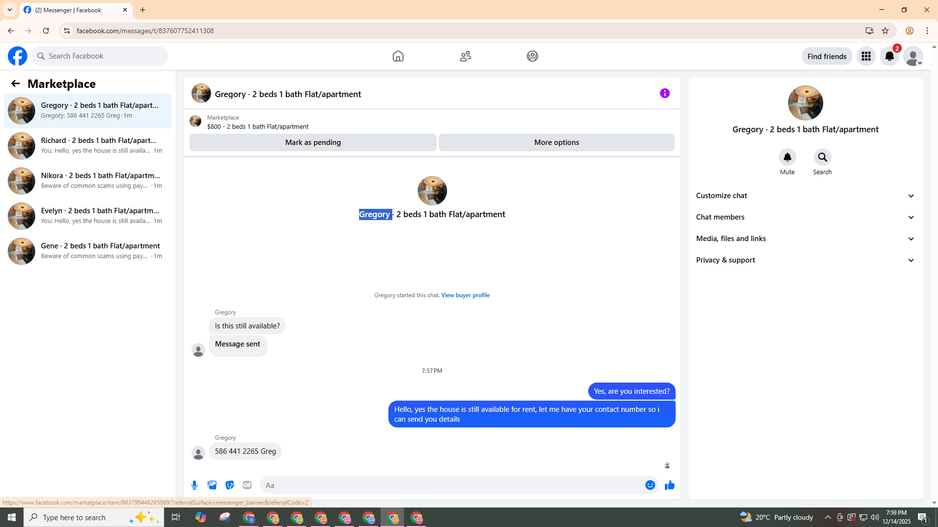
Task: Open View buyer profile link
Action: tap(465, 295)
